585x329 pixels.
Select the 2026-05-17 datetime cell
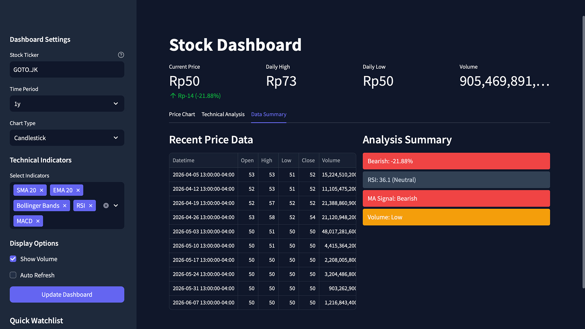pos(204,260)
